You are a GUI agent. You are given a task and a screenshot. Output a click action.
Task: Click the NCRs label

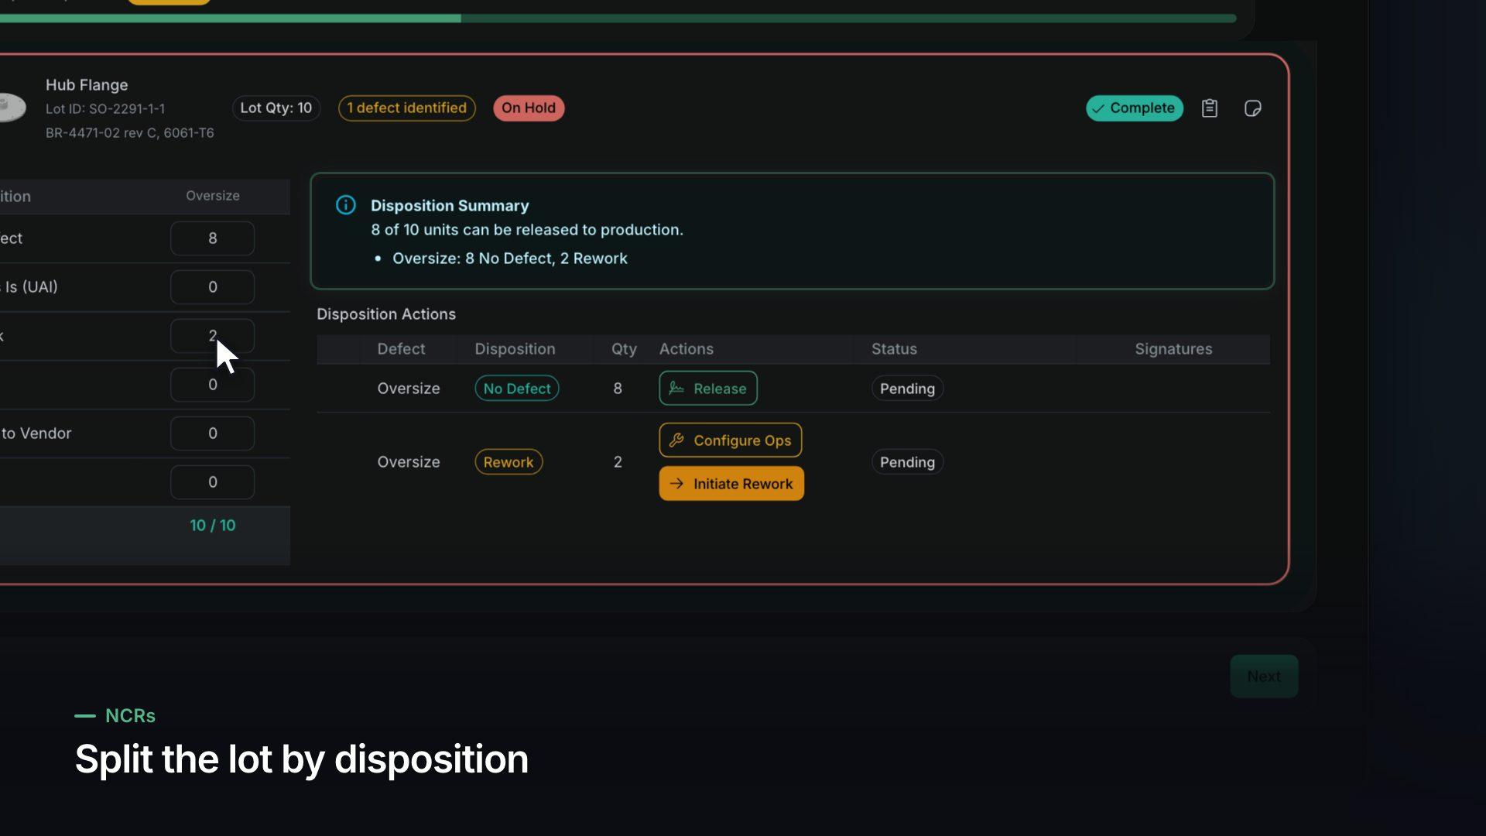pyautogui.click(x=130, y=716)
